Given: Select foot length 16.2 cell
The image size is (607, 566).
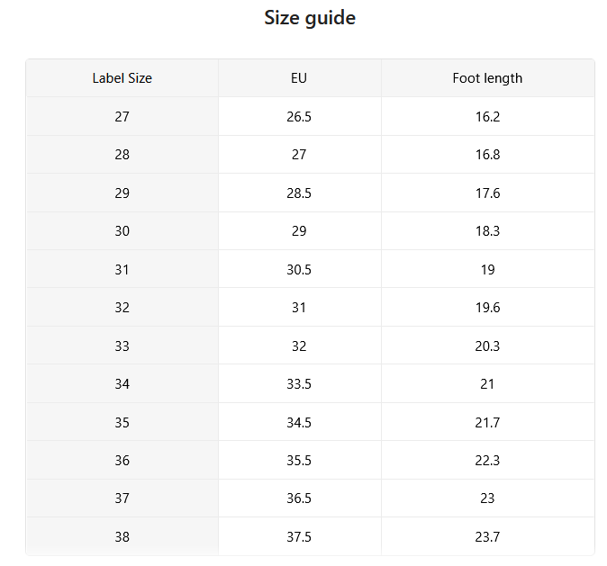Looking at the screenshot, I should click(487, 116).
